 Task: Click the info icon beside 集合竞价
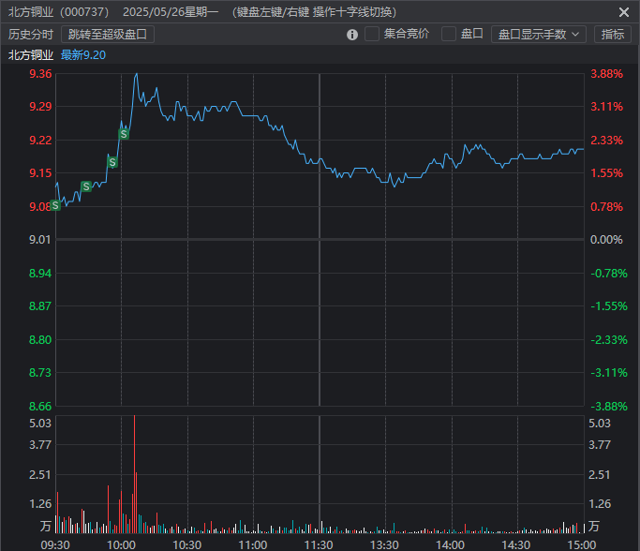pos(352,35)
